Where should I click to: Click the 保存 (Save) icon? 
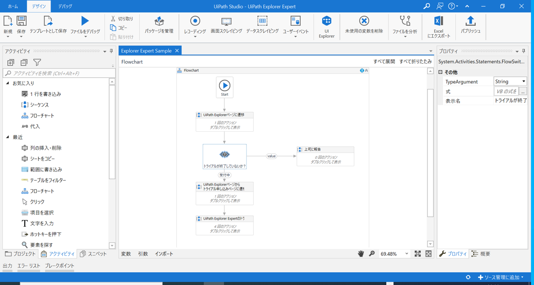click(x=21, y=21)
